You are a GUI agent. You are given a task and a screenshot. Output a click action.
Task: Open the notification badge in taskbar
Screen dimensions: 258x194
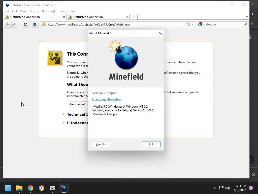tap(251, 188)
